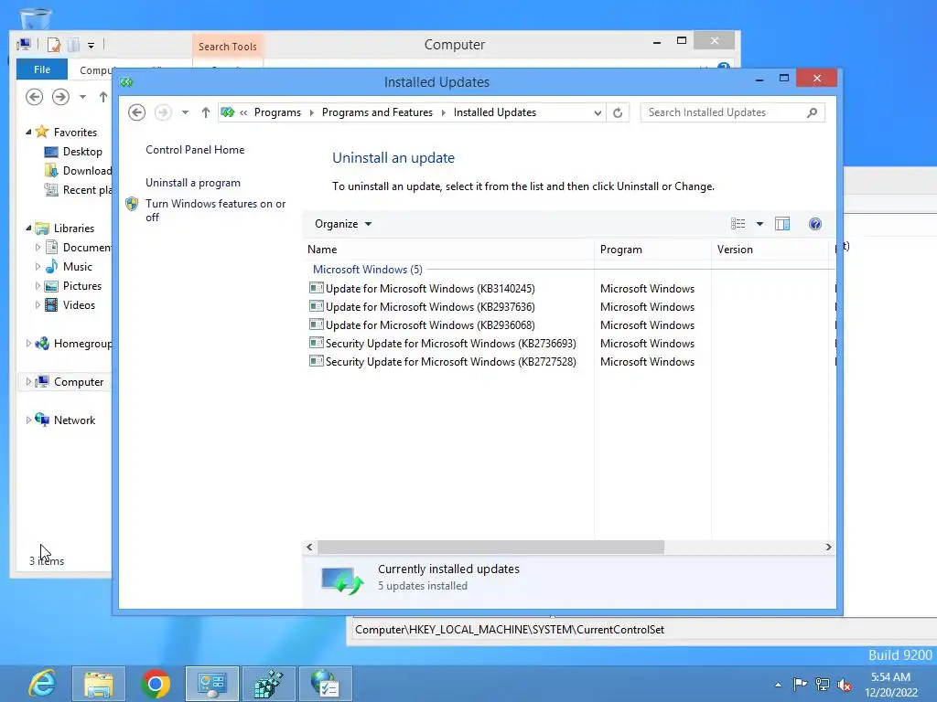Click icon of update KB2937636
This screenshot has width=937, height=702.
tap(316, 307)
